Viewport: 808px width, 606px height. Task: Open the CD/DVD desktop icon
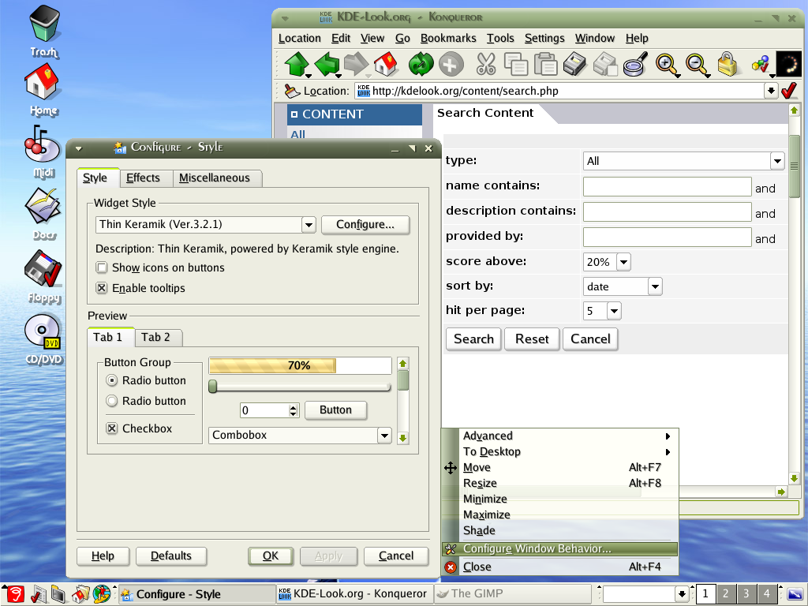click(43, 339)
